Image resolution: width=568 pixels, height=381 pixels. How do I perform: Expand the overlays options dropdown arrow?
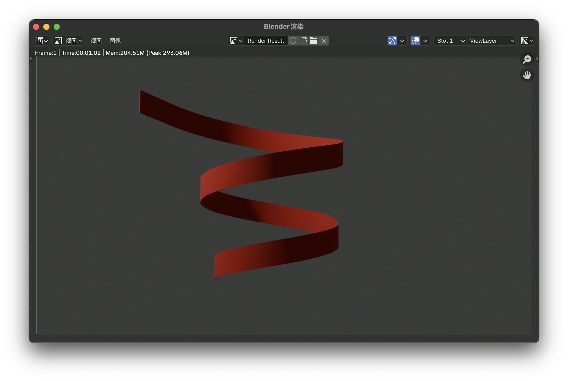coord(425,41)
